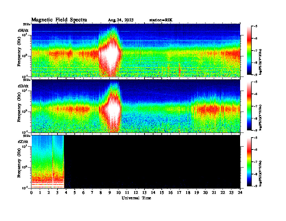Image resolution: width=286 pixels, height=221 pixels.
Task: Click the "32Hz" label atop the dH/dt axis
Action: pyautogui.click(x=27, y=24)
